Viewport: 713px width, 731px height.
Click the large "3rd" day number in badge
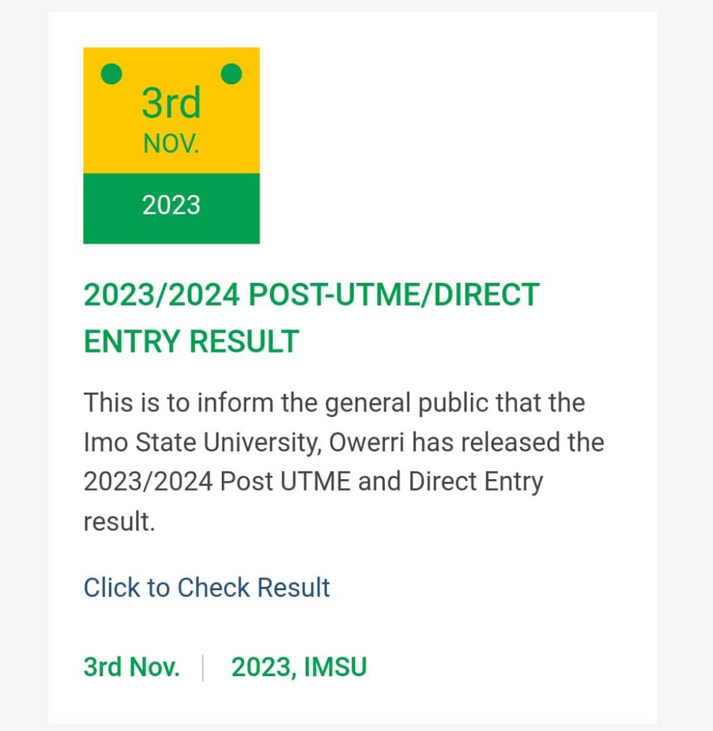(171, 103)
